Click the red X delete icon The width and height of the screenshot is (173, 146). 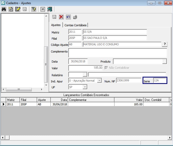pos(61,17)
